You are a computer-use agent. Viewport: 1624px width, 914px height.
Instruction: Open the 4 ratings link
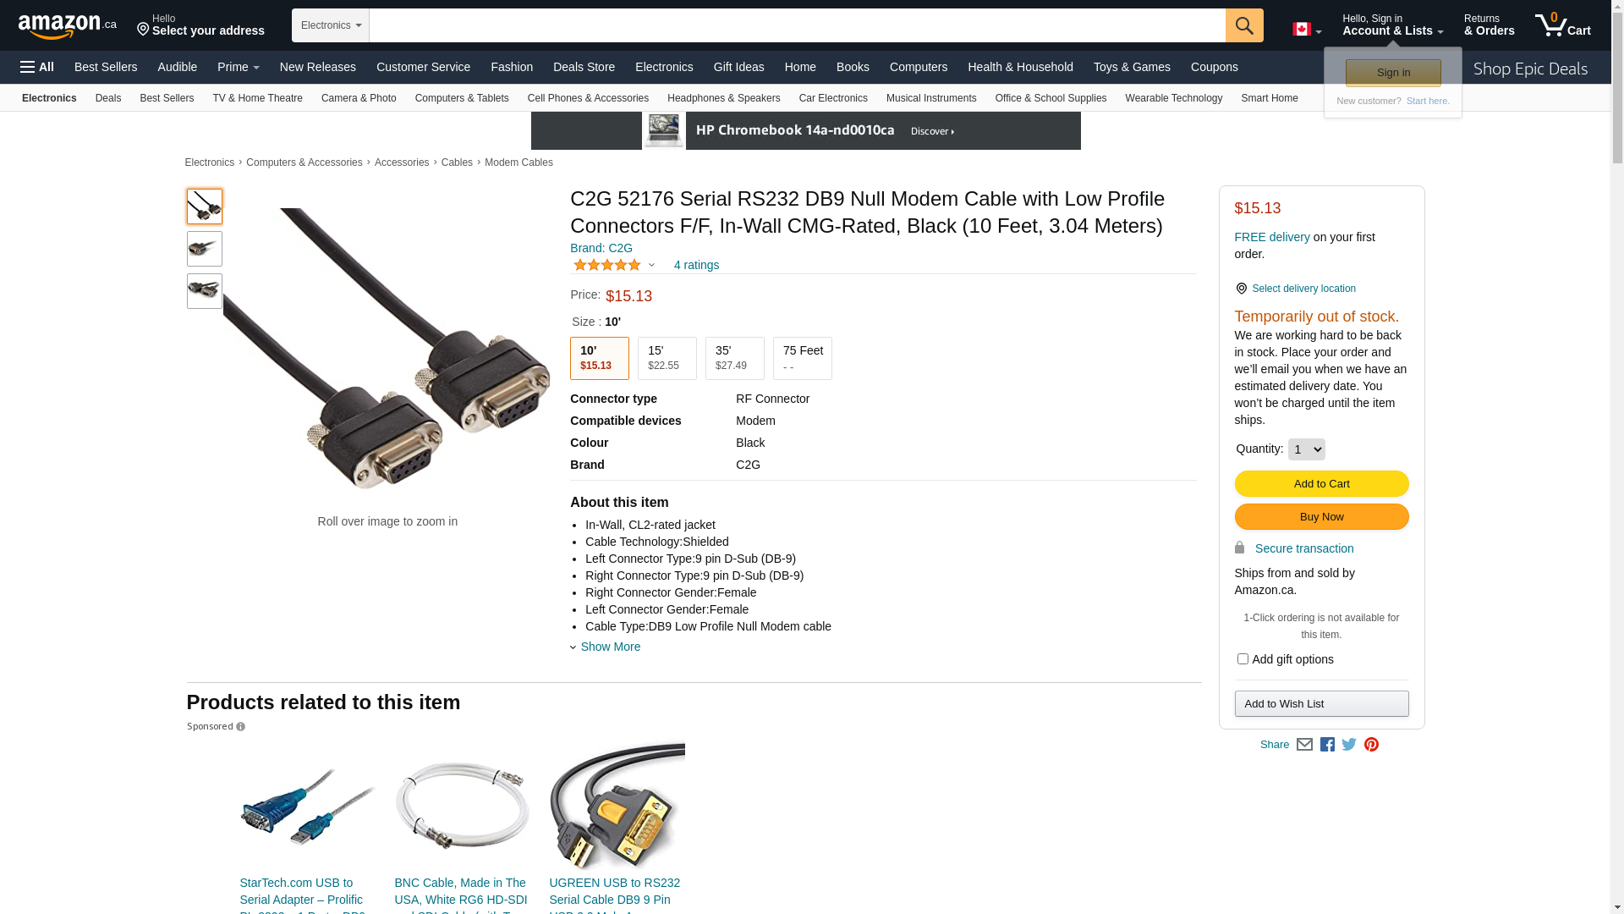[x=696, y=265]
